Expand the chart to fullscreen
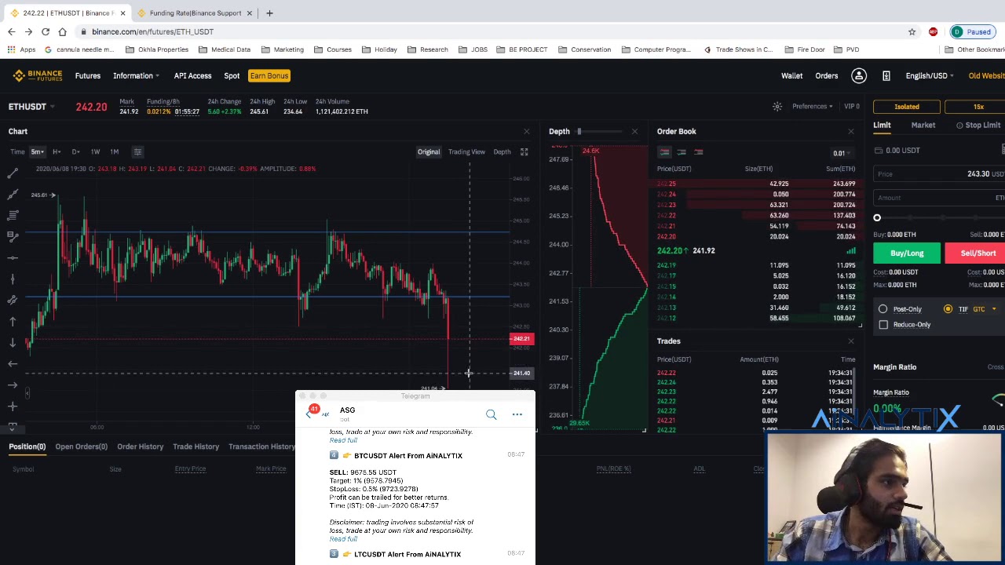Image resolution: width=1005 pixels, height=565 pixels. pos(524,151)
